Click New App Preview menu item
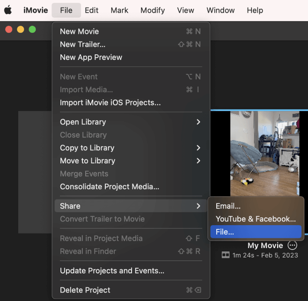 pos(91,57)
